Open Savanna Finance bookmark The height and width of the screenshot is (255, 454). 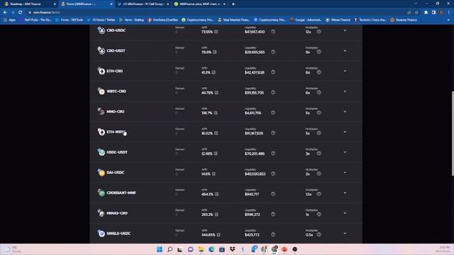(x=404, y=20)
